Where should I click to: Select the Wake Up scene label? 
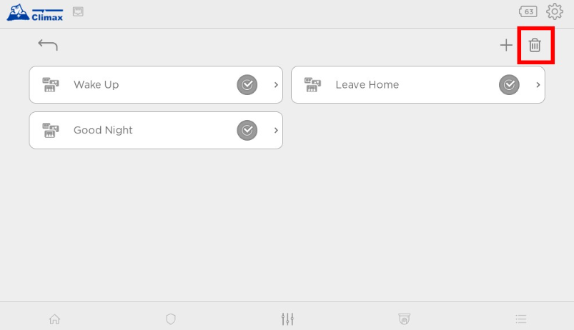[x=97, y=85]
